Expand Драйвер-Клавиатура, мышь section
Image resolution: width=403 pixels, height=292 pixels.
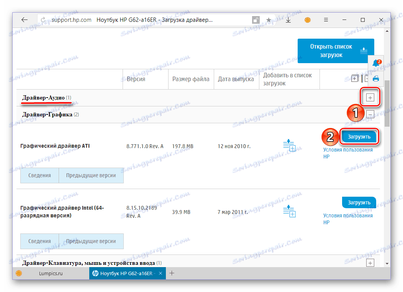pos(370,263)
